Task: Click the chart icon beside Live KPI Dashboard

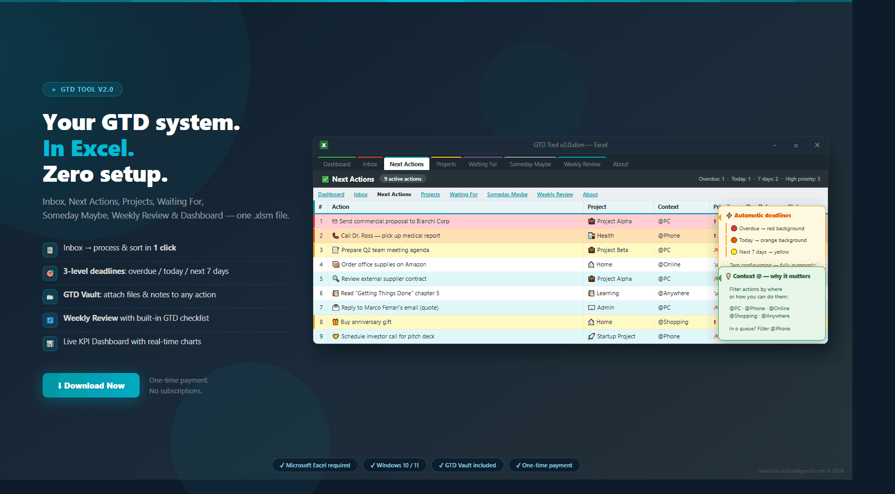Action: (x=50, y=343)
